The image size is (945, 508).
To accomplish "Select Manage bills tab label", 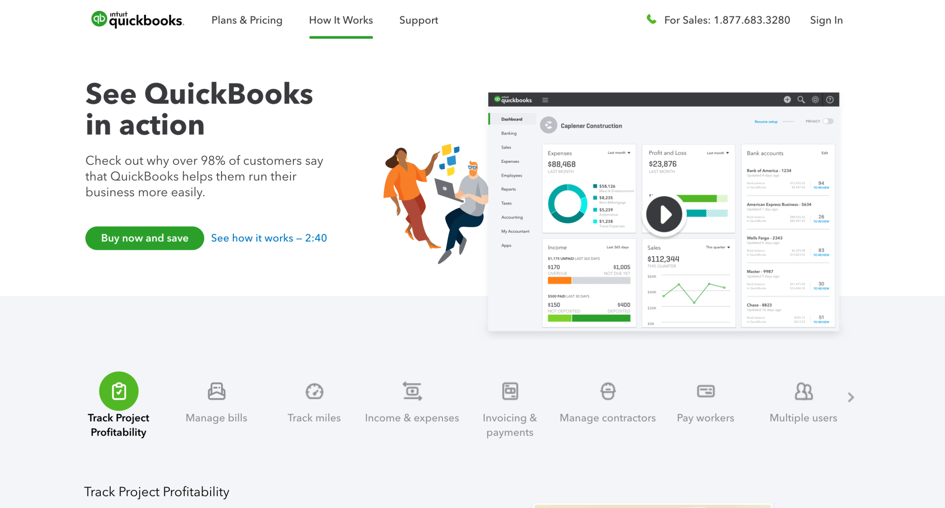I will [x=217, y=418].
